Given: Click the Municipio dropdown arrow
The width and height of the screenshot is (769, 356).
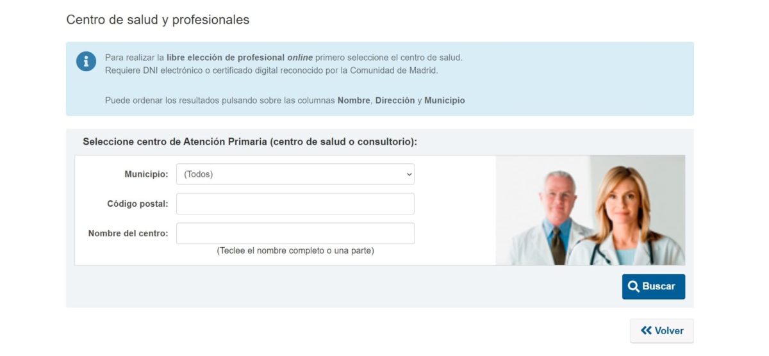Looking at the screenshot, I should coord(409,174).
